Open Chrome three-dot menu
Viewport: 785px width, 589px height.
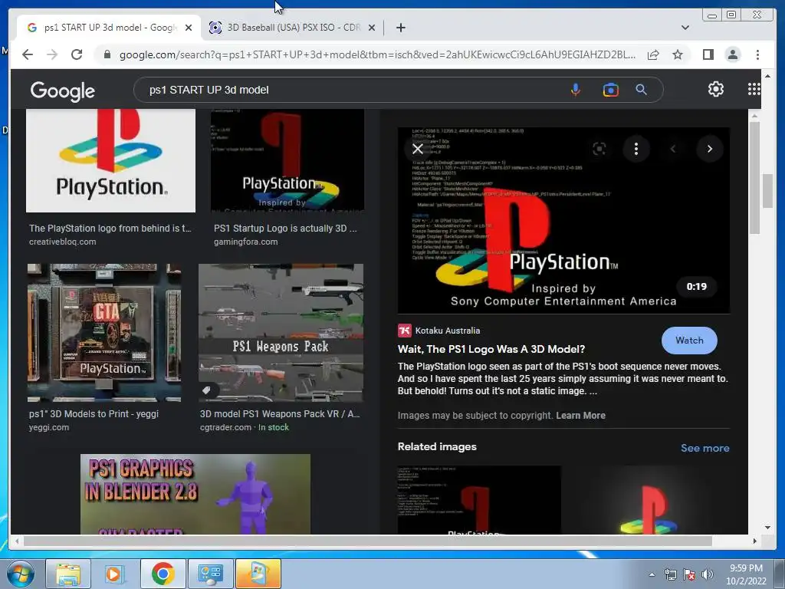click(757, 54)
